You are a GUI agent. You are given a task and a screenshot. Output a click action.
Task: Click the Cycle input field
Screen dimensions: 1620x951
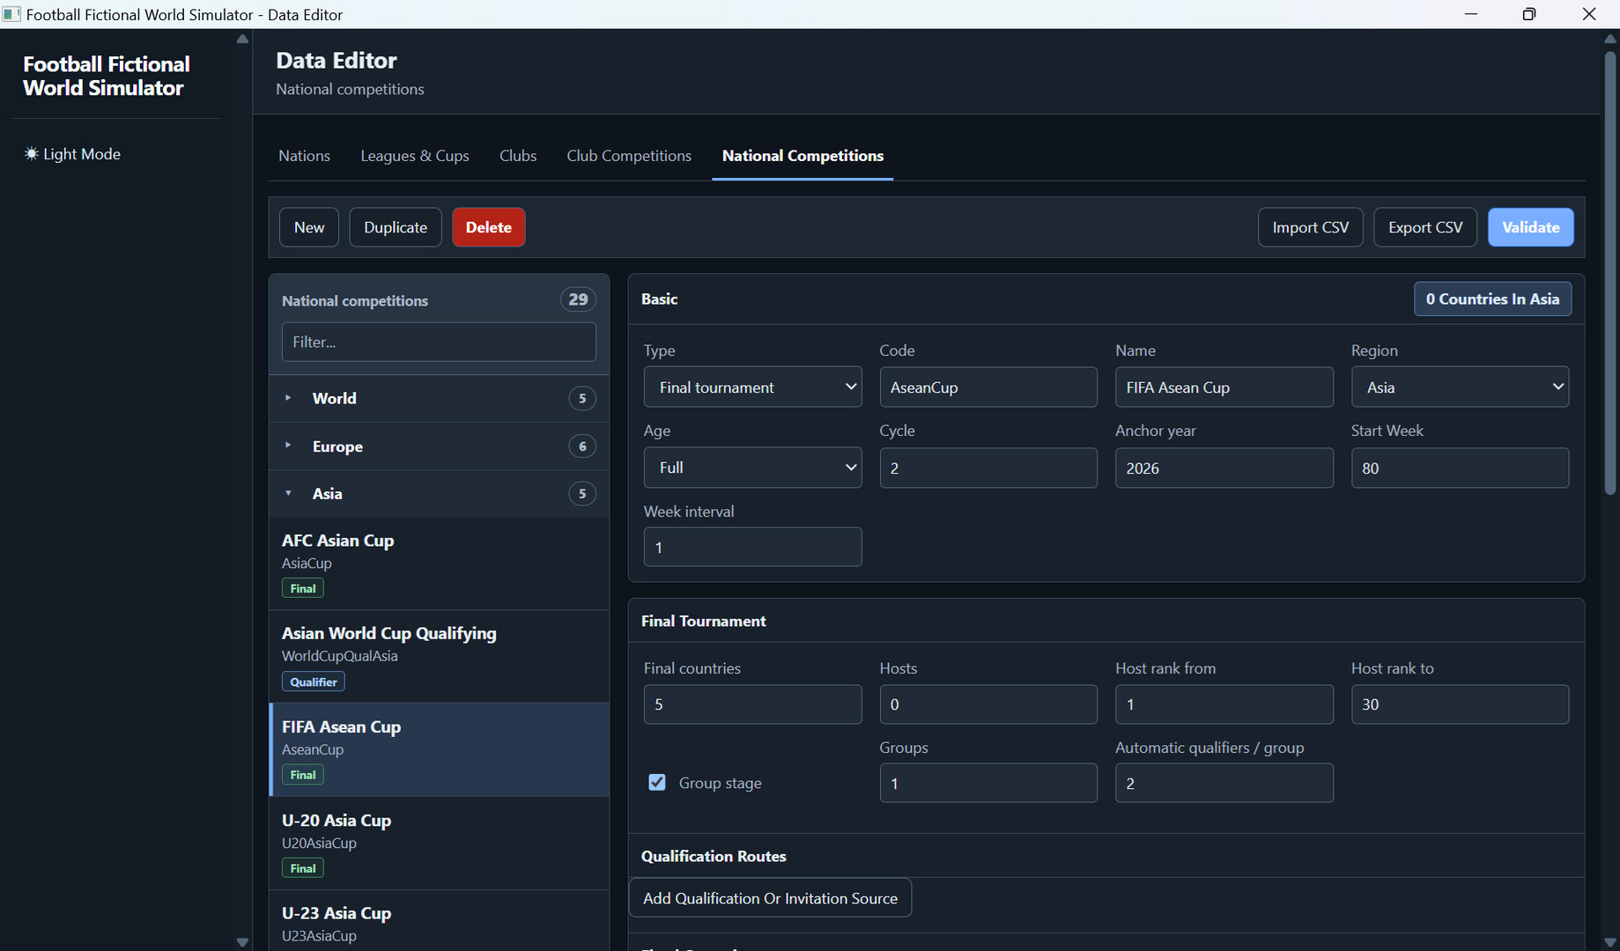pos(988,468)
